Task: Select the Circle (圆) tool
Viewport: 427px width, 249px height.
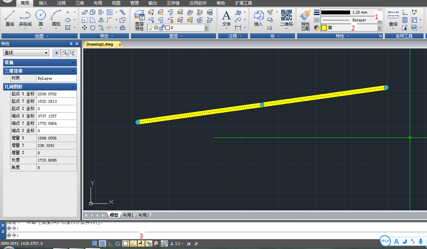Action: [x=40, y=19]
